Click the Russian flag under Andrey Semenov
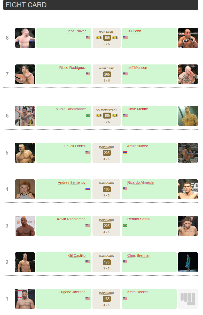The image size is (203, 315). (x=88, y=189)
